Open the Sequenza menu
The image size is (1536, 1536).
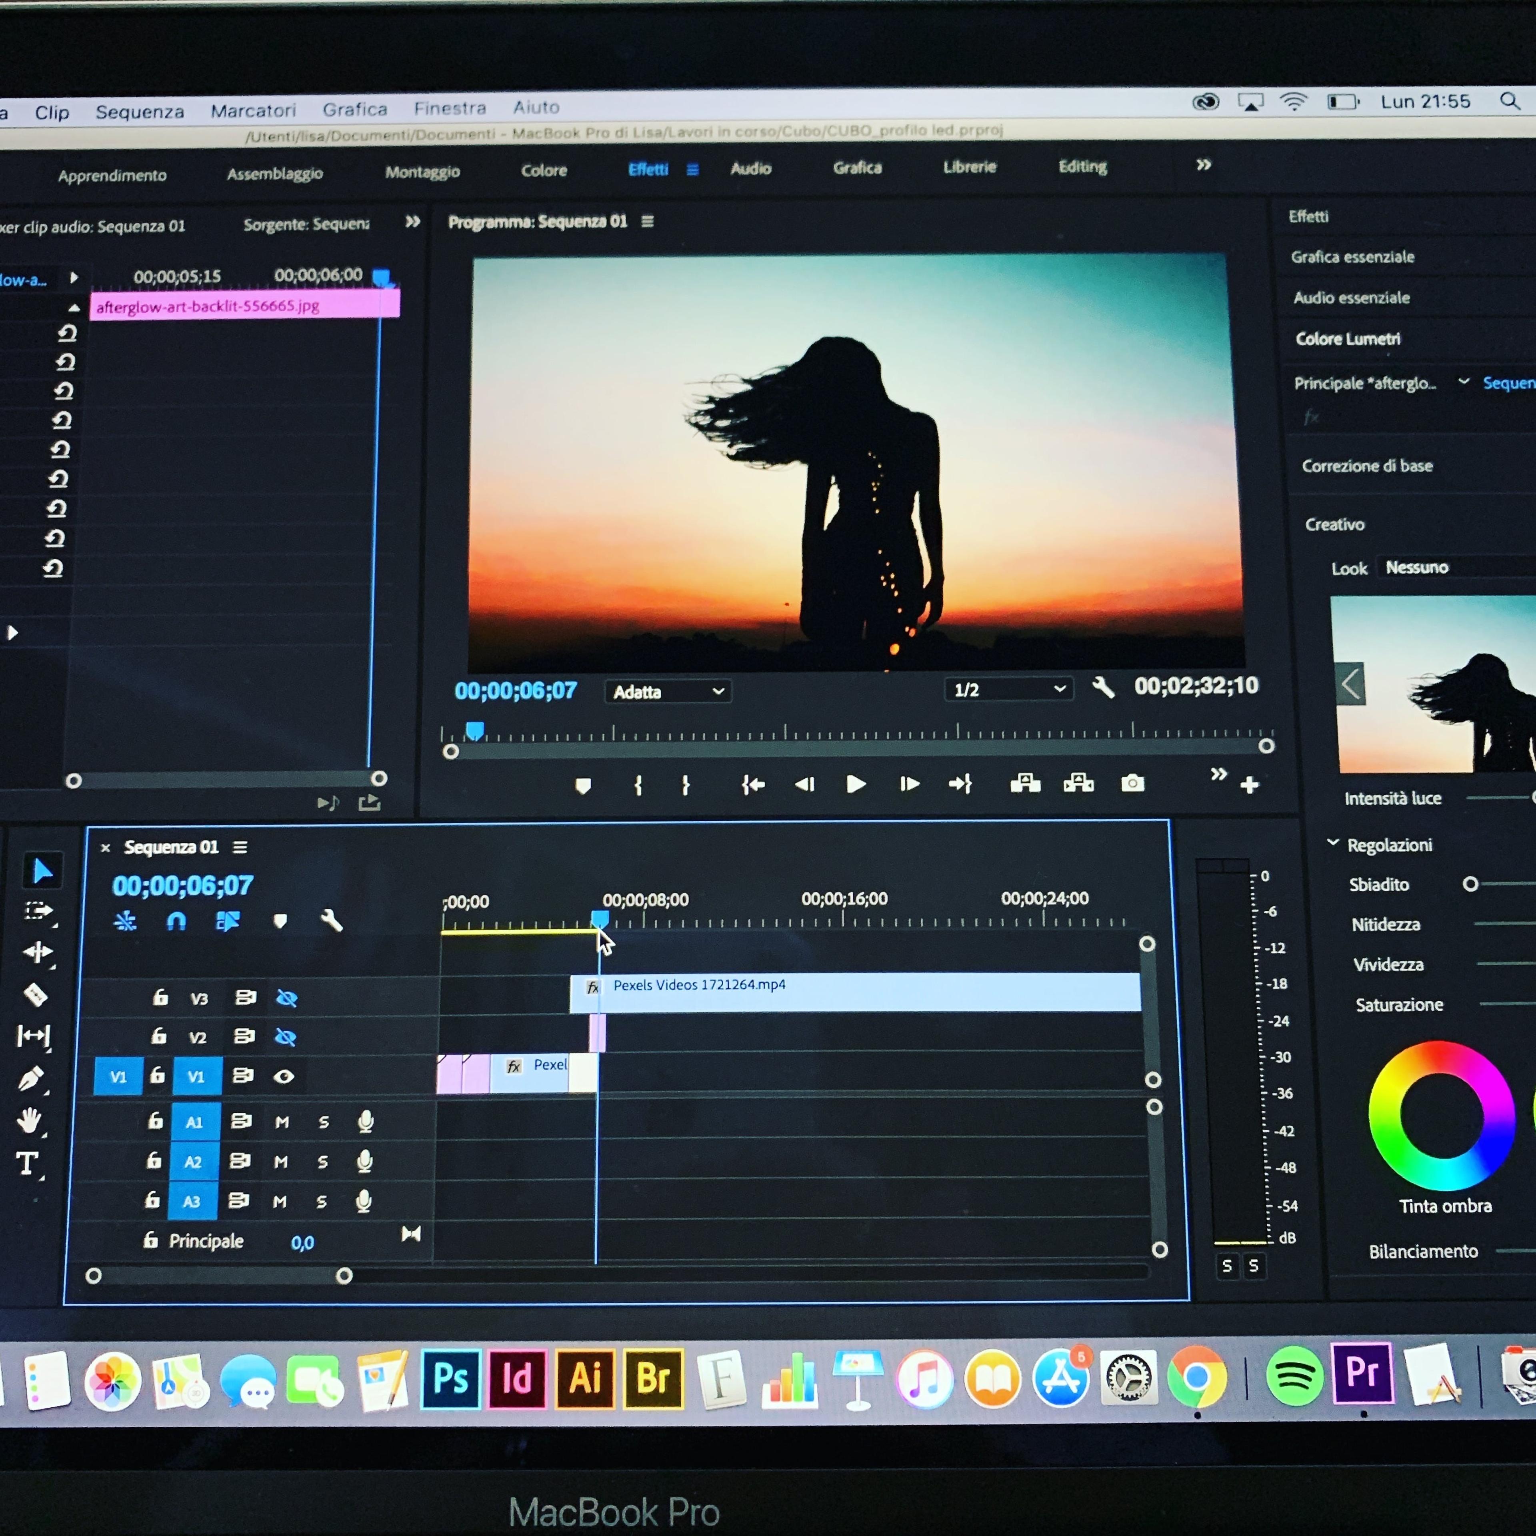coord(140,112)
